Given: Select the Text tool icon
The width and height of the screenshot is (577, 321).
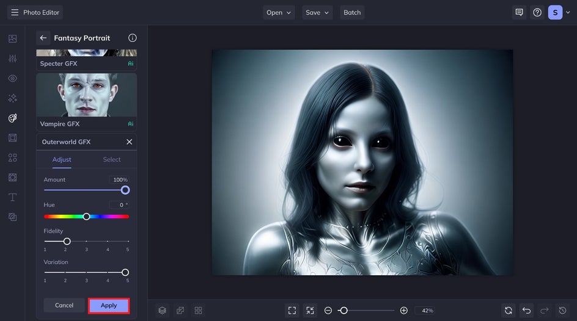Looking at the screenshot, I should tap(12, 197).
